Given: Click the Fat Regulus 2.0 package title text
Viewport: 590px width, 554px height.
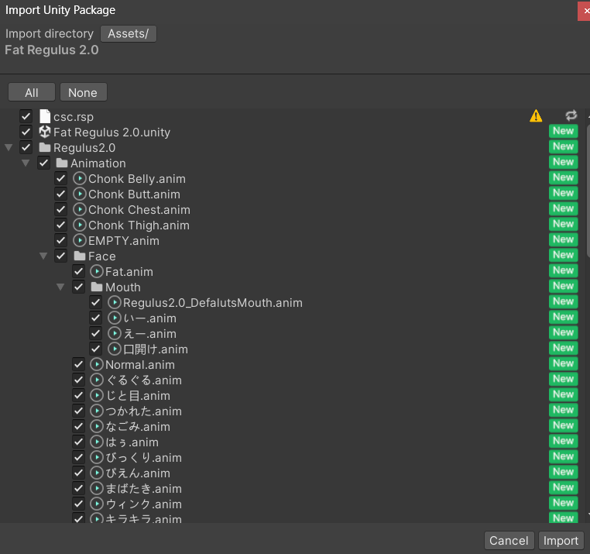Looking at the screenshot, I should [52, 50].
